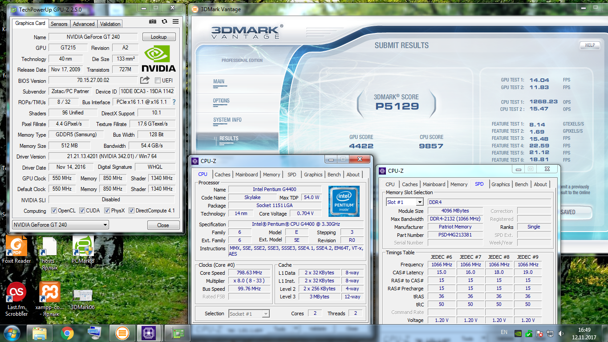Open About tab in the Processor CPU-Z window
Viewport: 608px width, 342px height.
(353, 175)
